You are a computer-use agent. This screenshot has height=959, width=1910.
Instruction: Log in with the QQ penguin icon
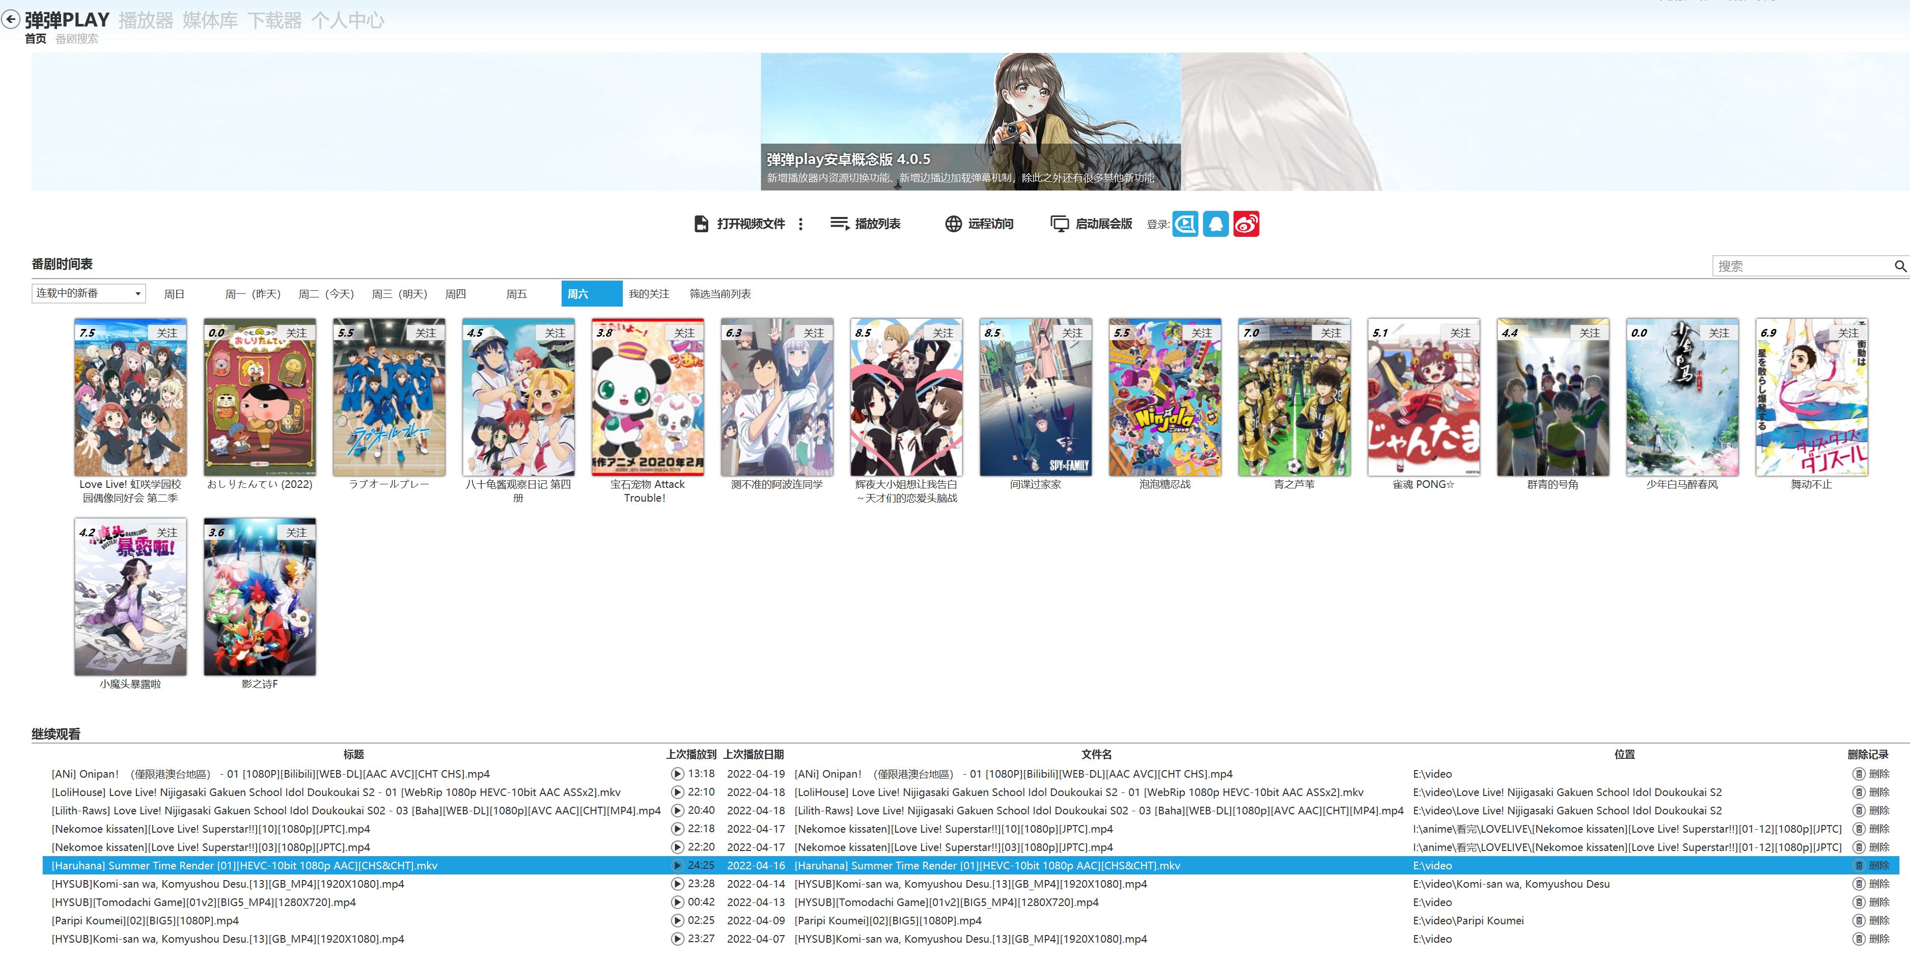tap(1215, 223)
